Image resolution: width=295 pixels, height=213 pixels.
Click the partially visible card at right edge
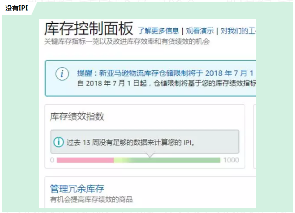point(254,136)
